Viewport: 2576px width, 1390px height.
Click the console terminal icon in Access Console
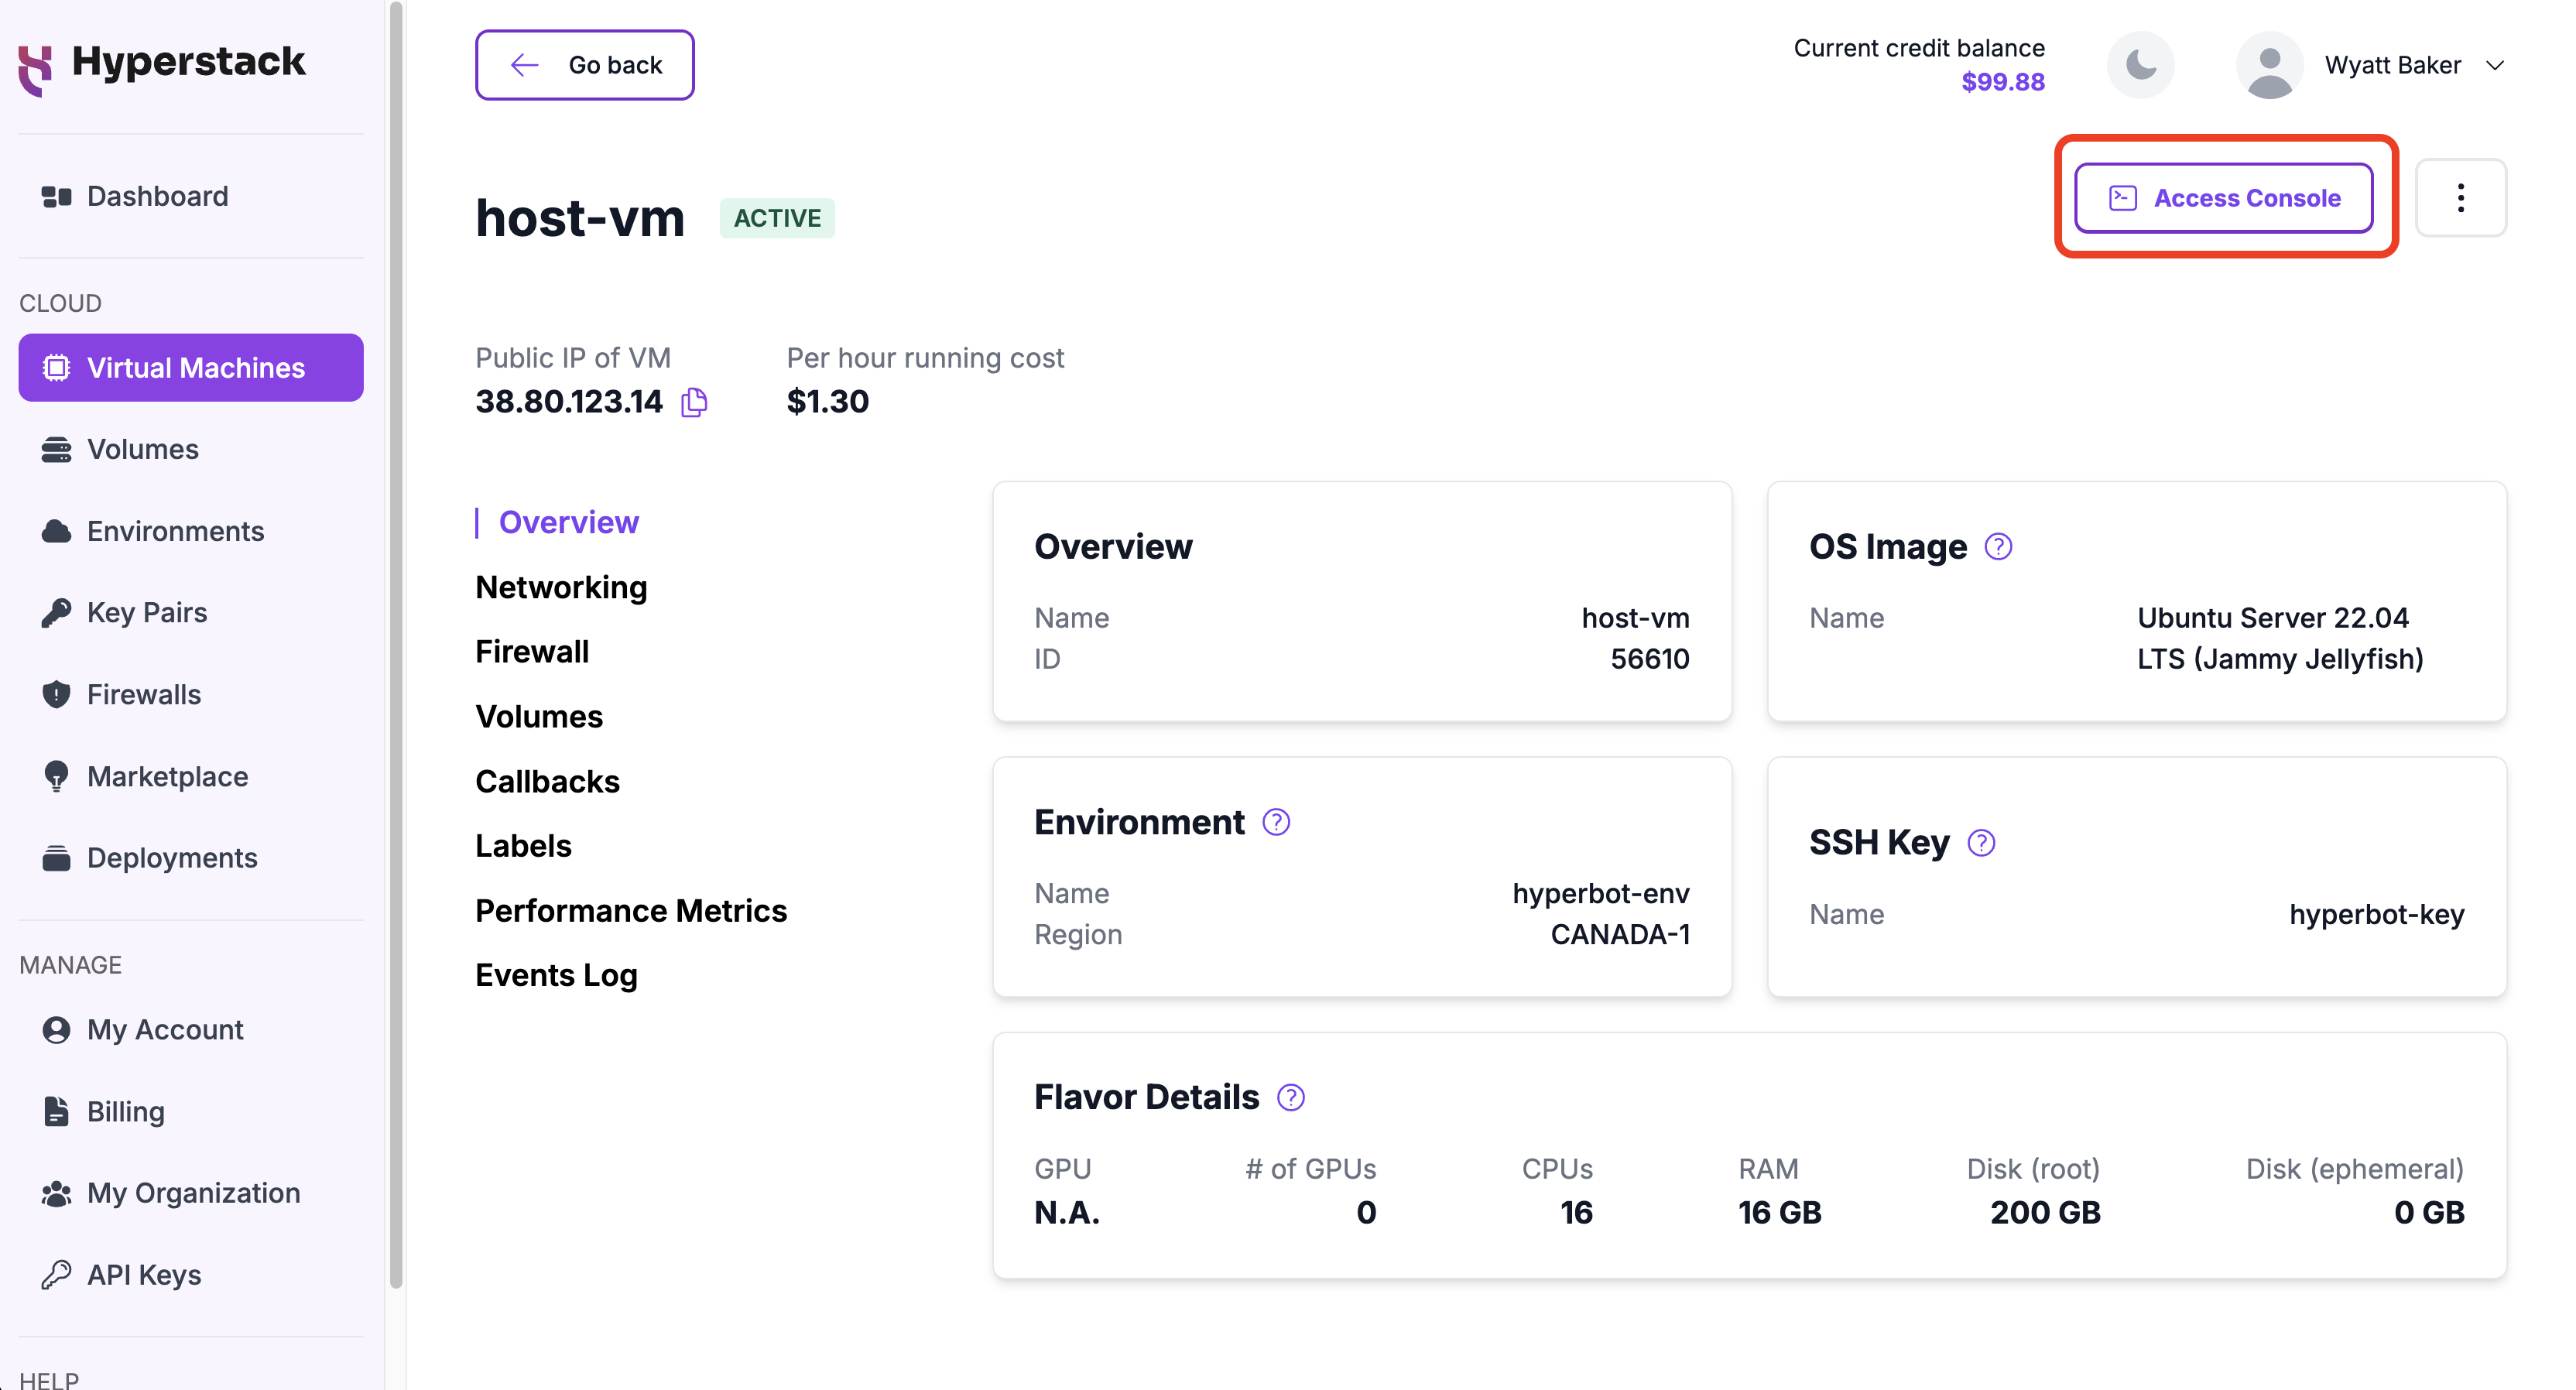[x=2123, y=199]
